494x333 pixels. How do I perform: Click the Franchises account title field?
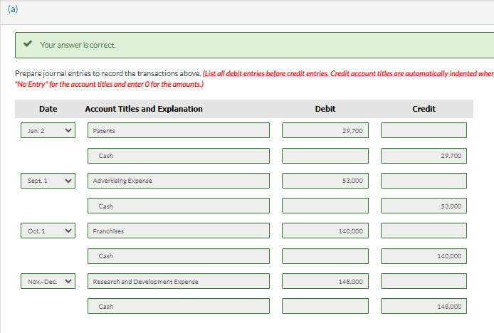pos(179,231)
